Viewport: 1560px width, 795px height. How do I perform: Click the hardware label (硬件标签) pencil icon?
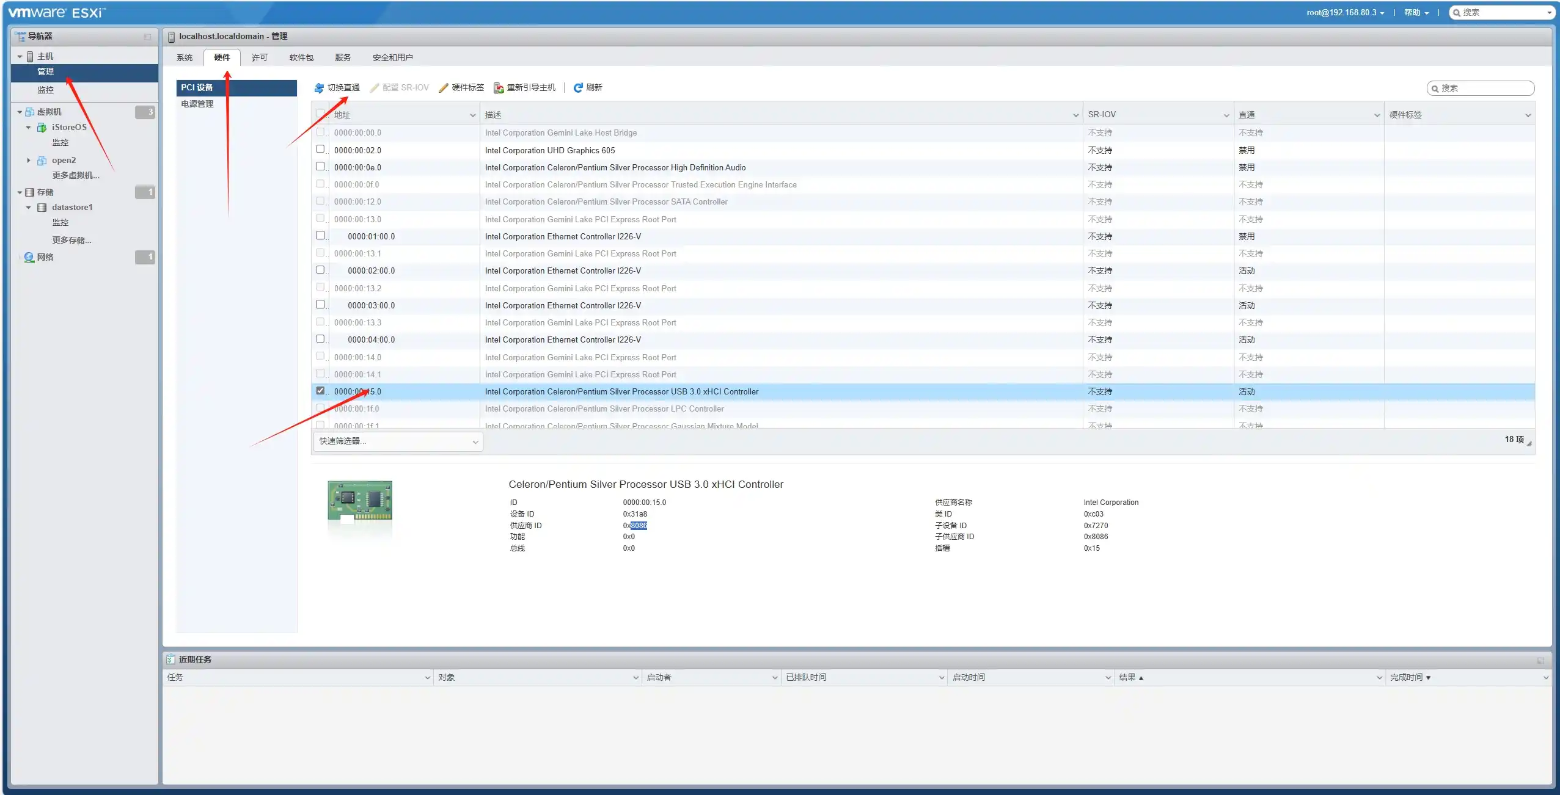444,88
